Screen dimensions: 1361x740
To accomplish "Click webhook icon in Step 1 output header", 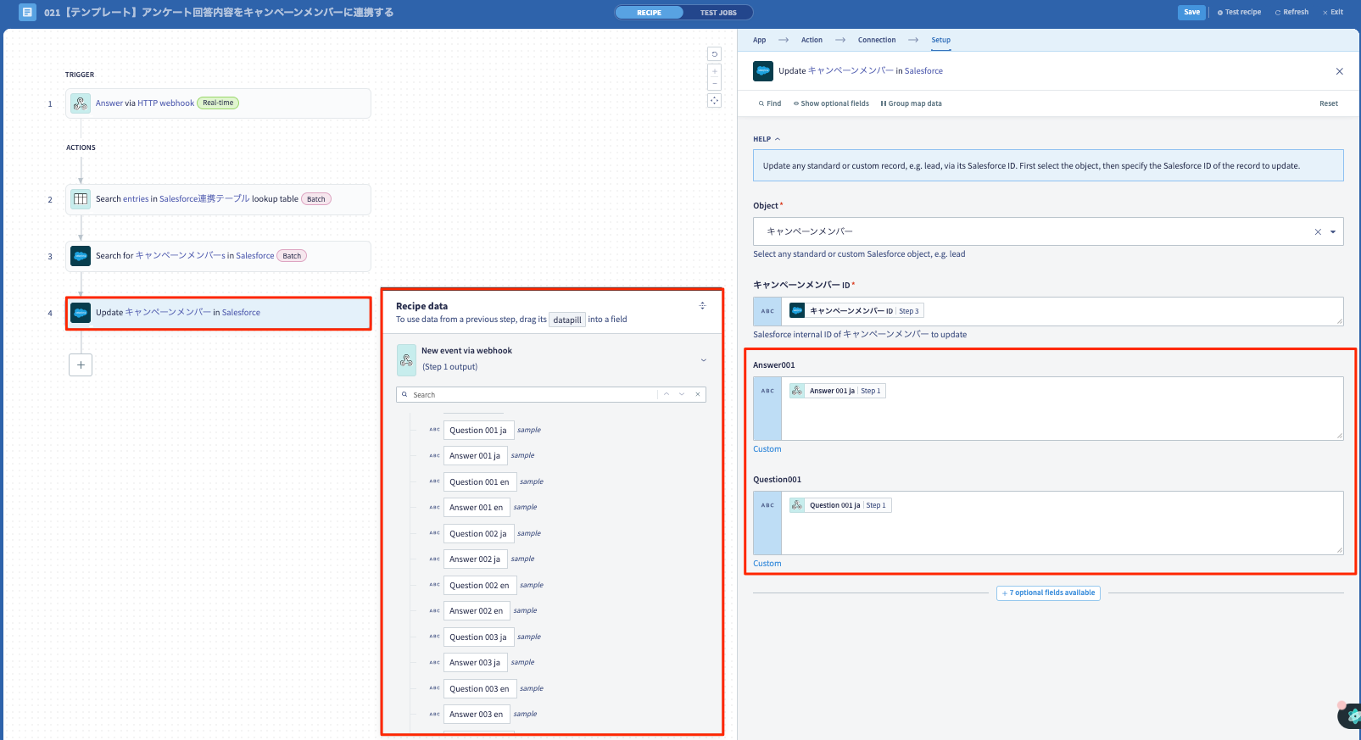I will pos(406,359).
